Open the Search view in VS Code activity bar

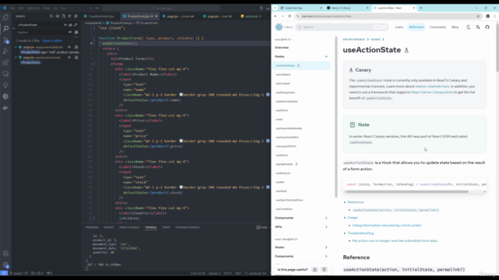(x=5, y=29)
